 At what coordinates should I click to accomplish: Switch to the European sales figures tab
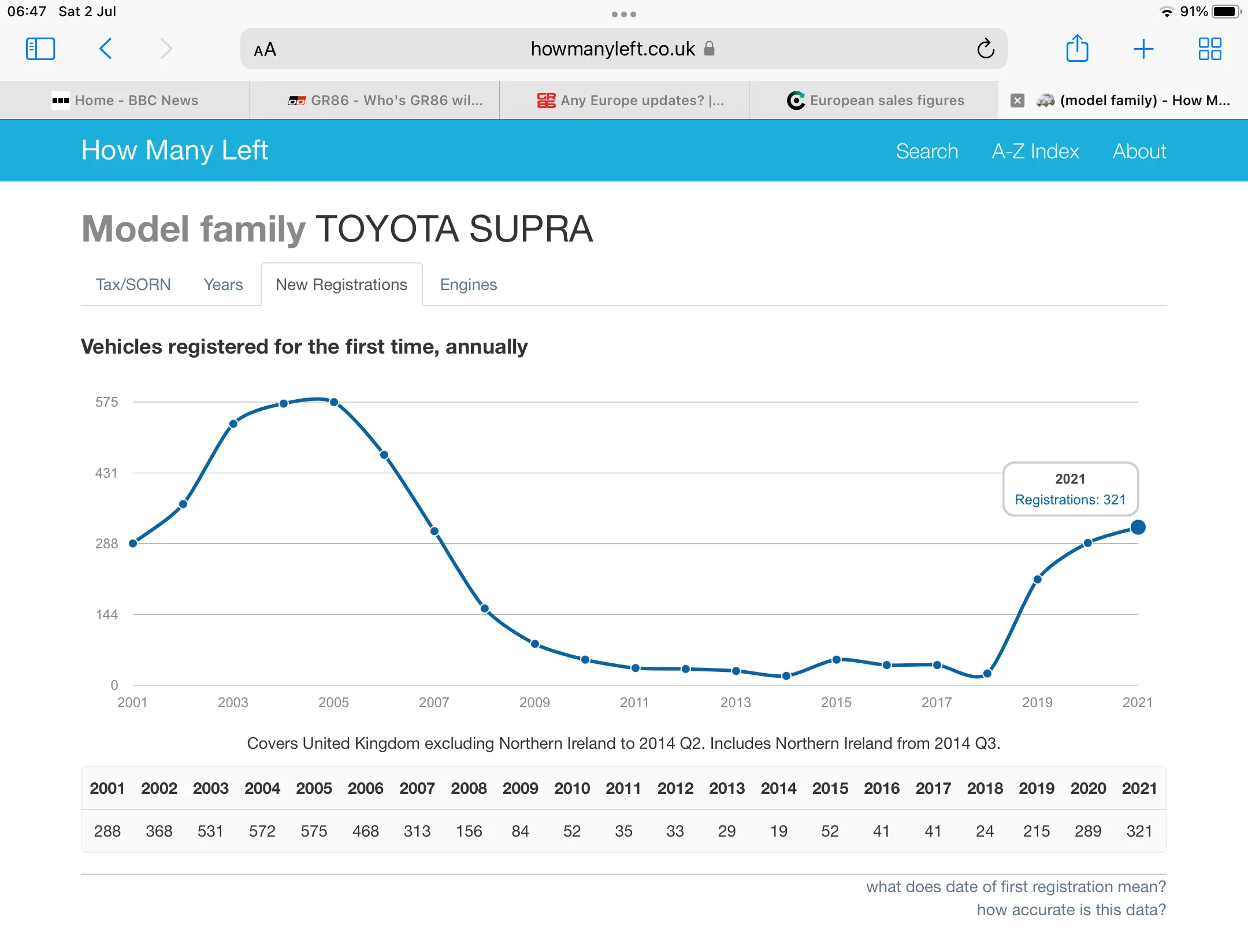874,101
